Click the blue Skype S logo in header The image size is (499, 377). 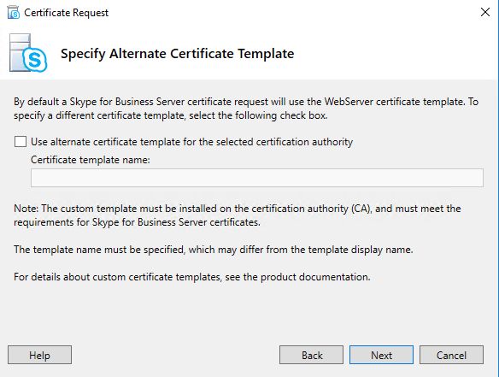[x=35, y=60]
